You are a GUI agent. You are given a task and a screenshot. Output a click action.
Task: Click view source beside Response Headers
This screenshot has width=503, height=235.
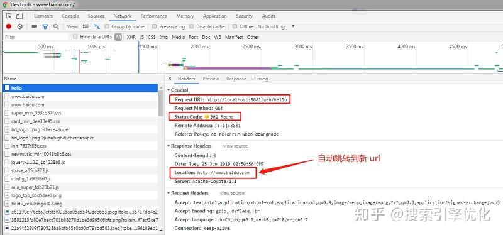click(235, 146)
